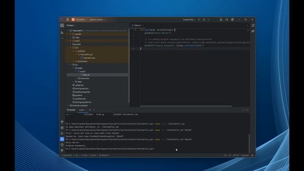This screenshot has height=171, width=304.
Task: Show more tool windows ellipsis
Action: [x=62, y=38]
